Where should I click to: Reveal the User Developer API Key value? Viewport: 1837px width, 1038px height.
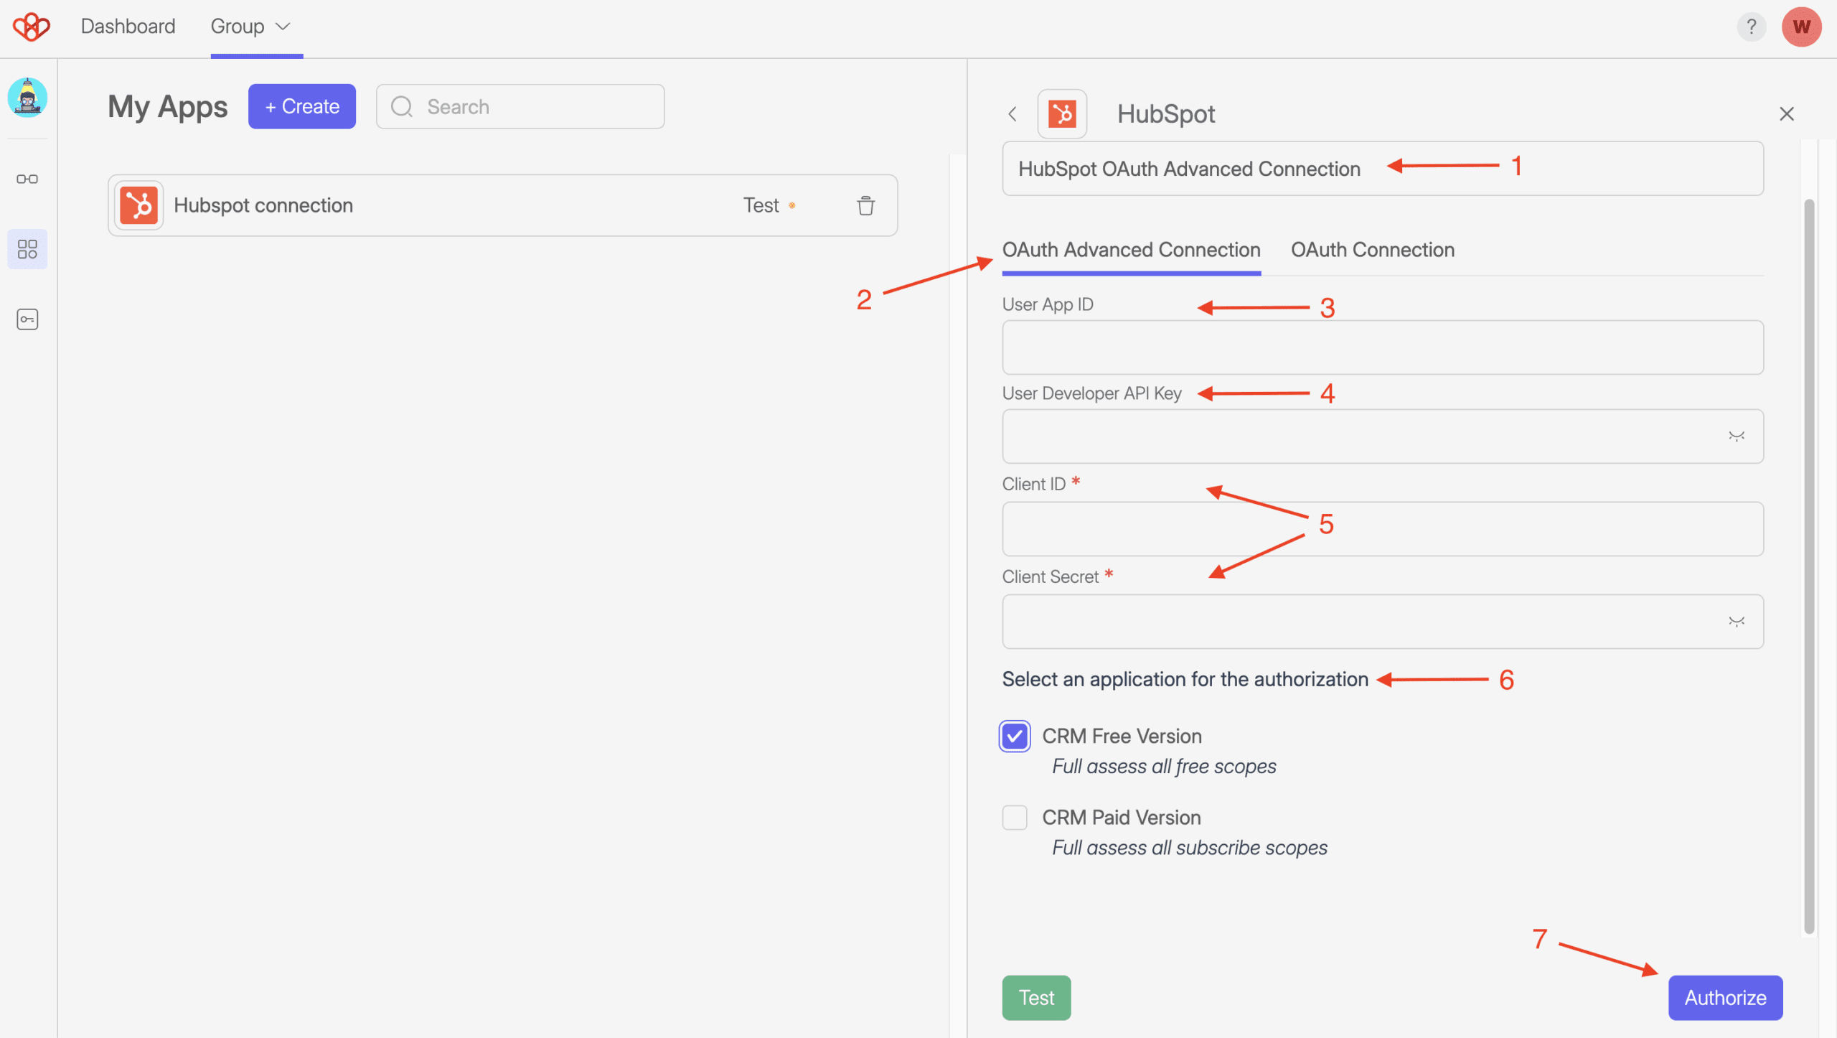coord(1736,436)
